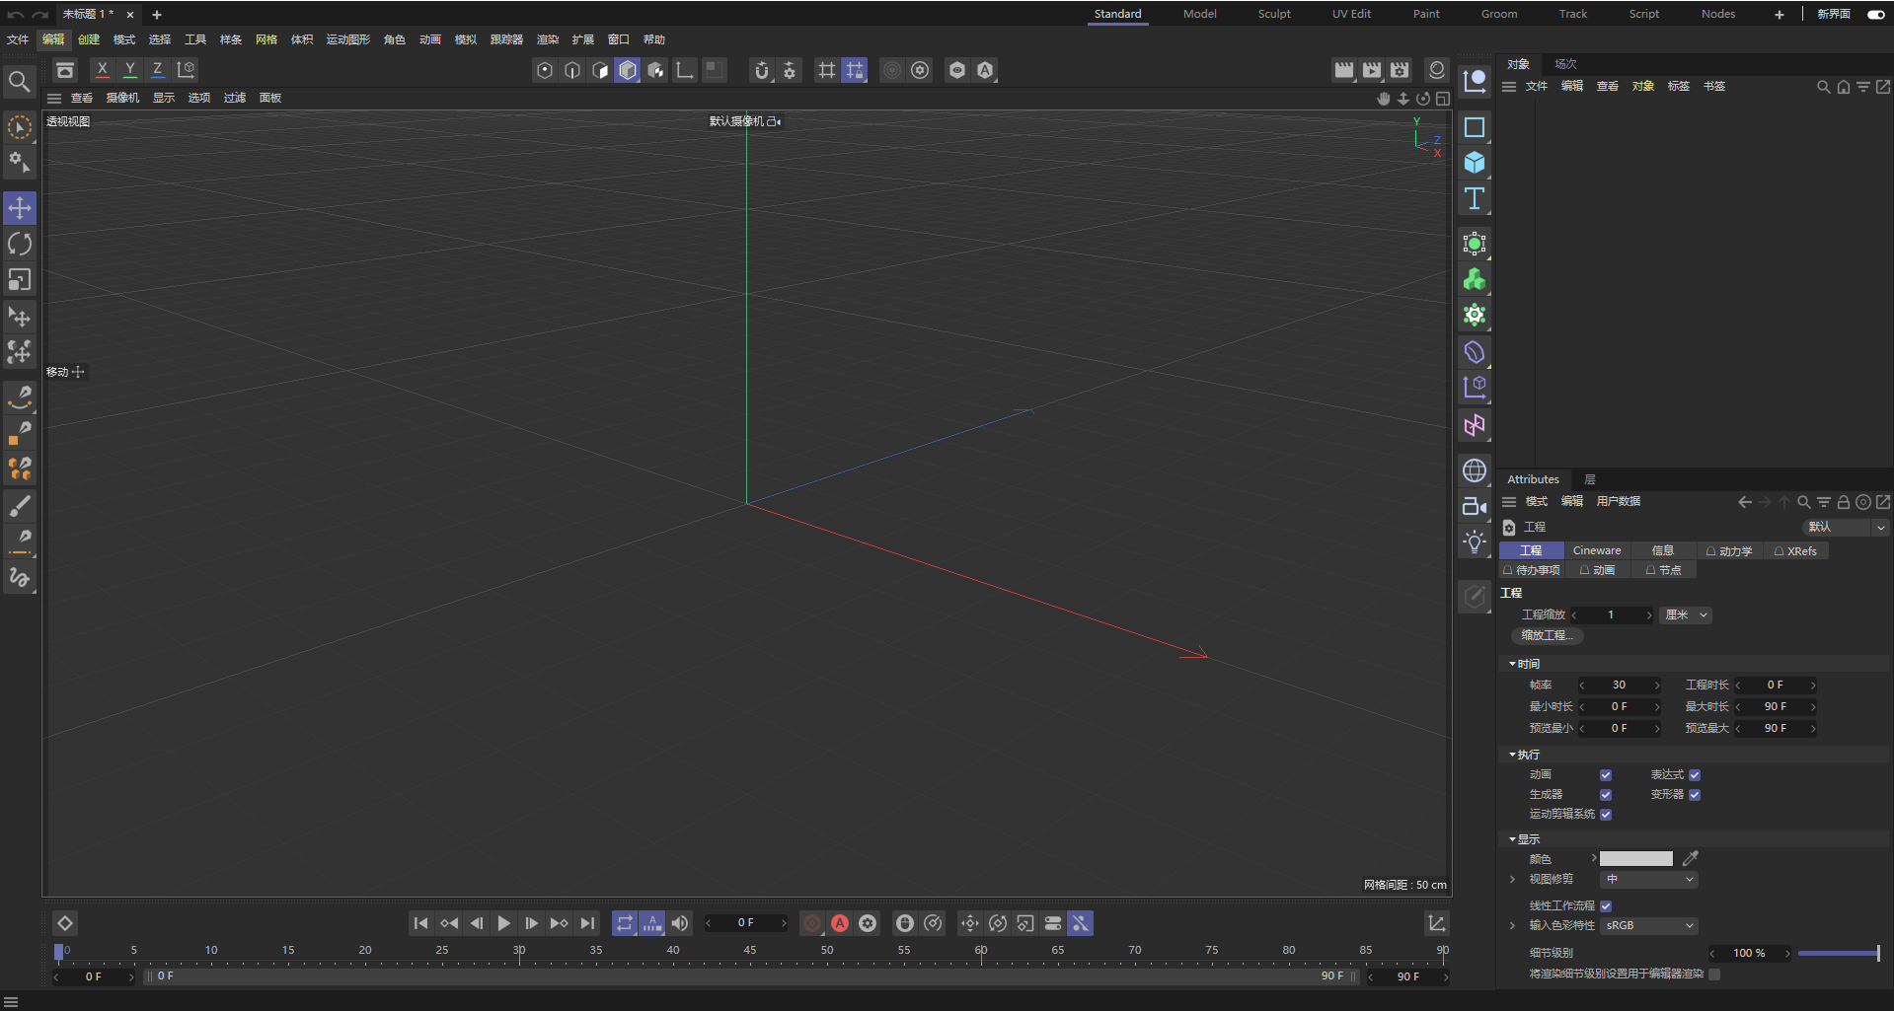Collapse the 执行 section
Viewport: 1894px width, 1011px height.
[x=1512, y=755]
